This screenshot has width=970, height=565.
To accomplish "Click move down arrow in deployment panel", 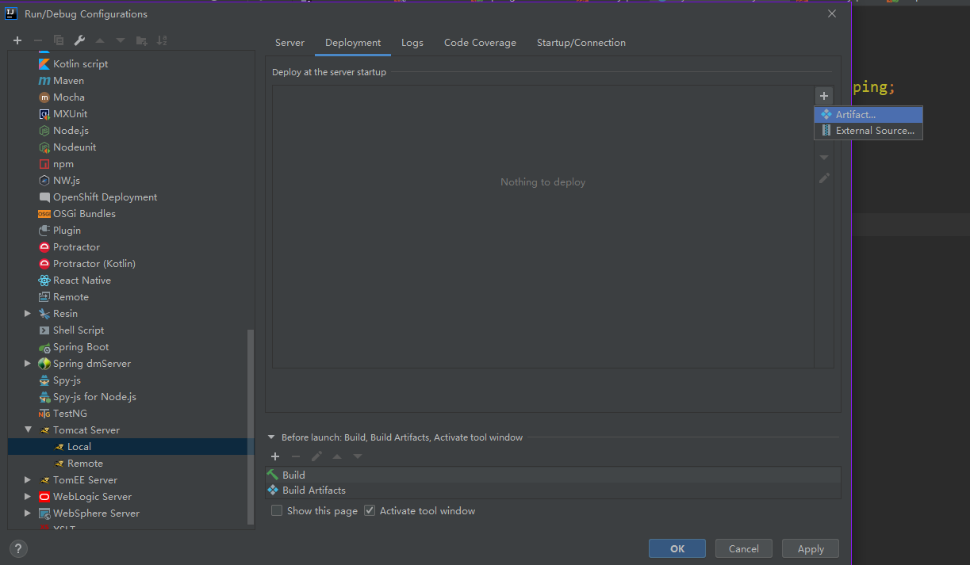I will 824,158.
